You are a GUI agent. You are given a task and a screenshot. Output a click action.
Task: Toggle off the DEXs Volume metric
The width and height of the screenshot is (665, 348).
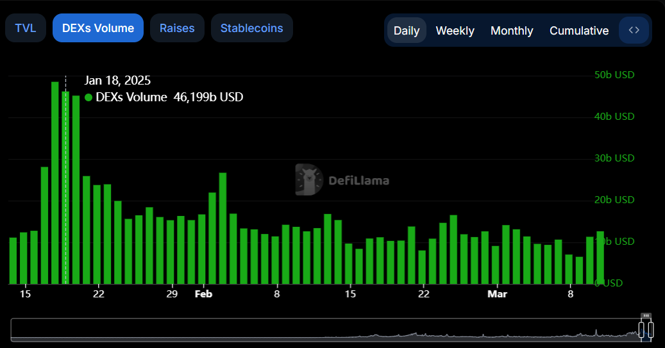click(98, 28)
